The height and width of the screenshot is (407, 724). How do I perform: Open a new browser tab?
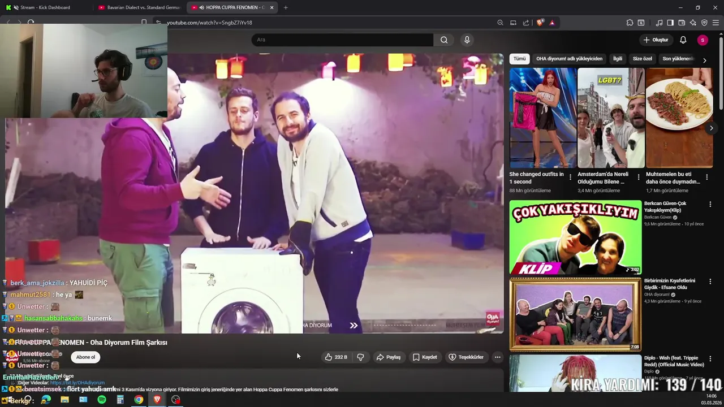(x=286, y=7)
